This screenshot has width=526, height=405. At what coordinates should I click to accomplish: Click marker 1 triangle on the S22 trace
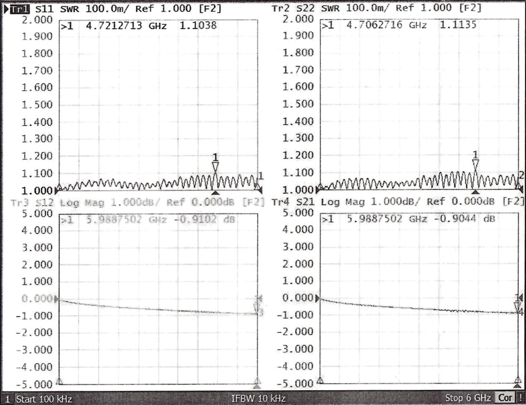(x=475, y=164)
